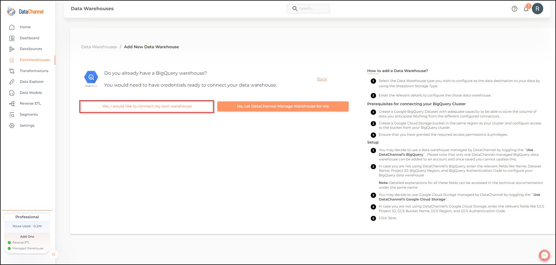Click the Back link
The image size is (556, 265).
pyautogui.click(x=322, y=79)
